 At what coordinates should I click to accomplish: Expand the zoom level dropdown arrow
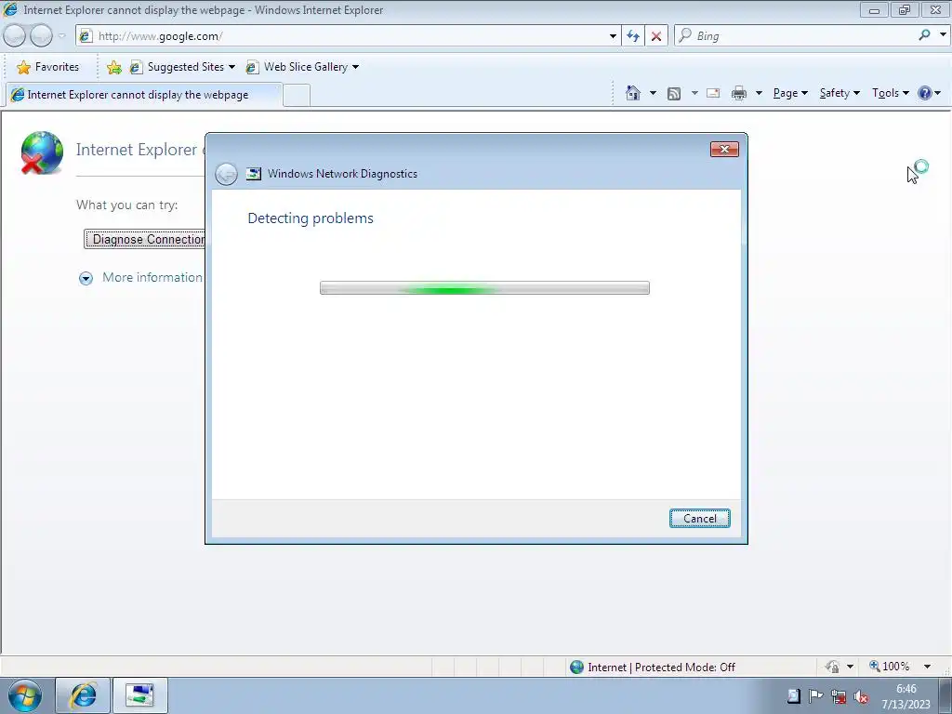click(928, 667)
